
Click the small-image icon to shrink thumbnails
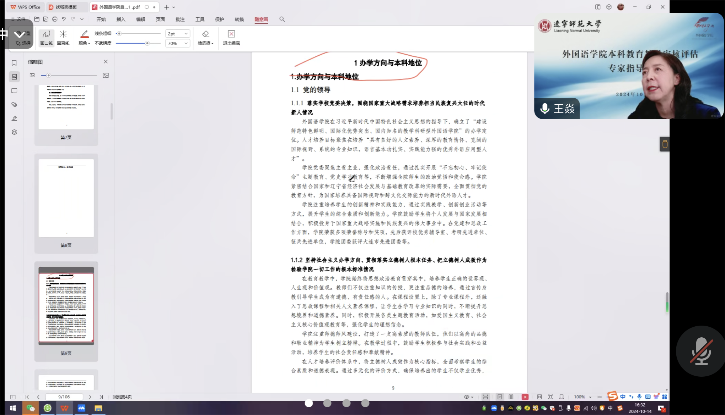pyautogui.click(x=32, y=75)
